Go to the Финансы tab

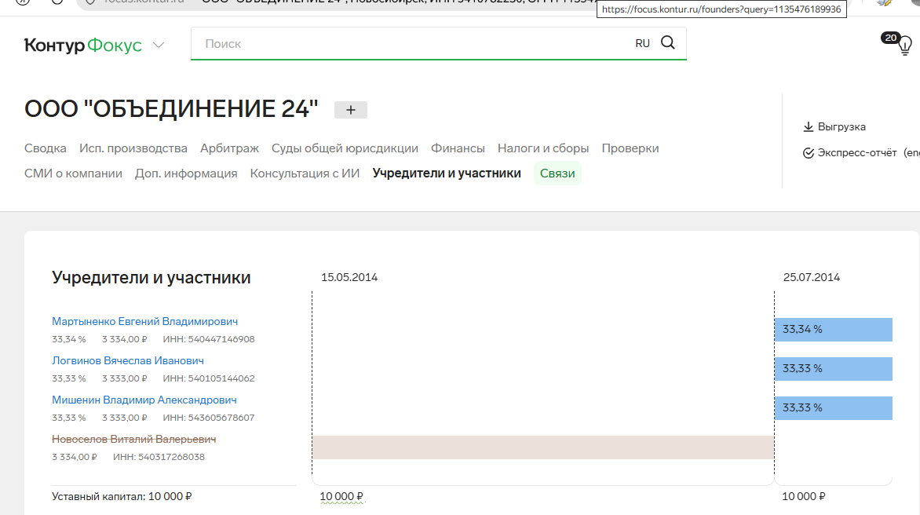pyautogui.click(x=458, y=148)
